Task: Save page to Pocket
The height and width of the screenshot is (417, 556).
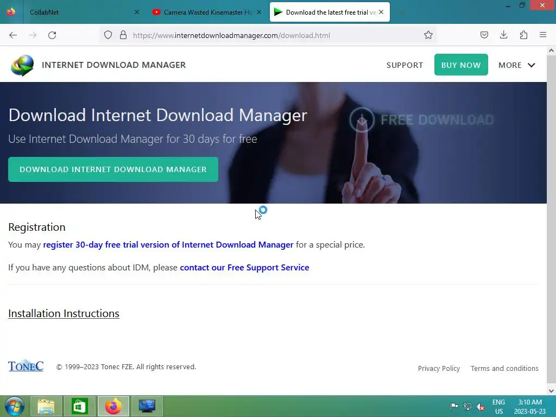Action: (x=484, y=35)
